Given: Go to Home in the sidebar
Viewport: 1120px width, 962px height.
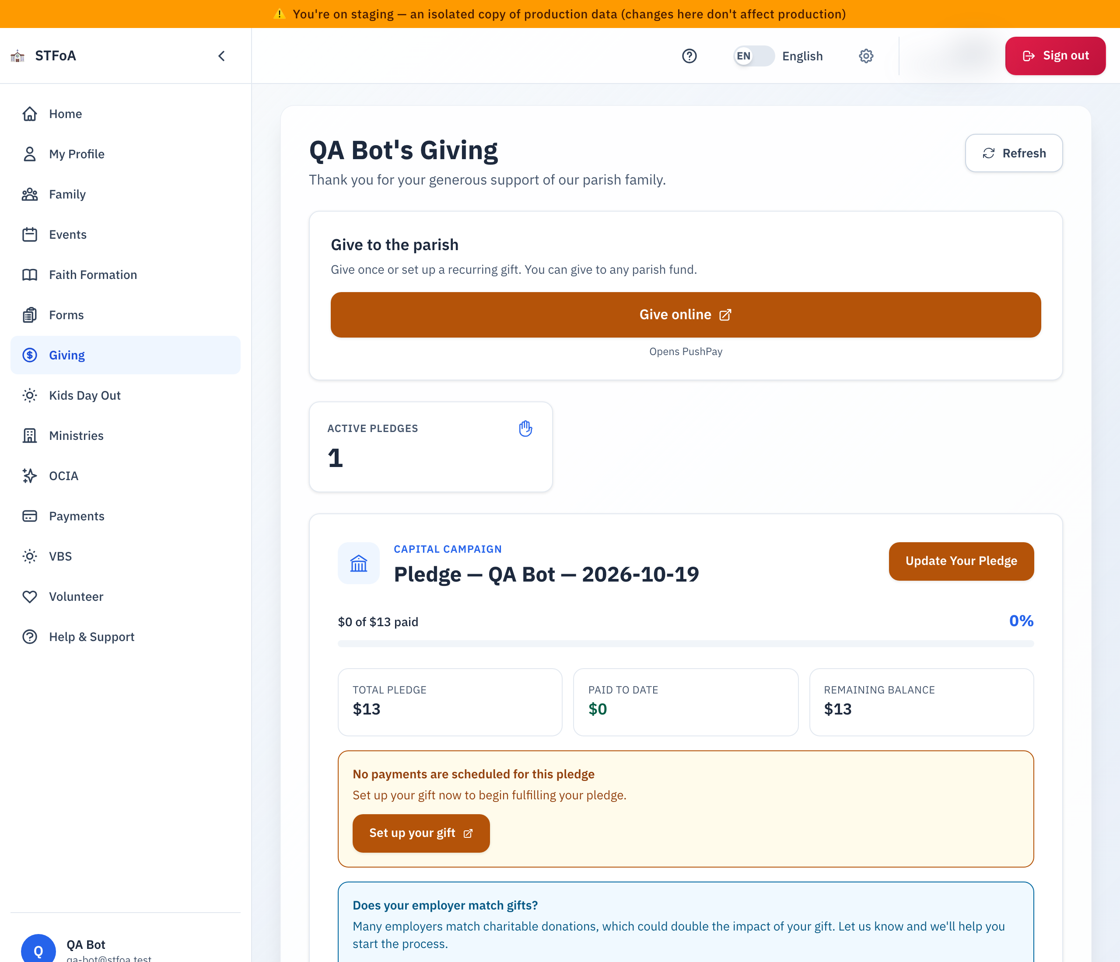Looking at the screenshot, I should coord(126,114).
